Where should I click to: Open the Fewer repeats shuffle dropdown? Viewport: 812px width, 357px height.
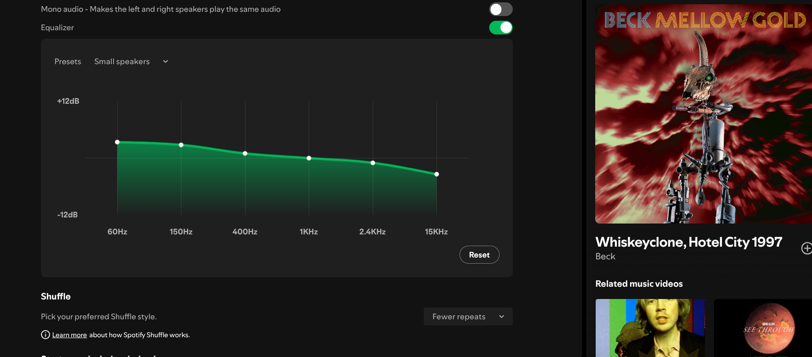tap(468, 316)
